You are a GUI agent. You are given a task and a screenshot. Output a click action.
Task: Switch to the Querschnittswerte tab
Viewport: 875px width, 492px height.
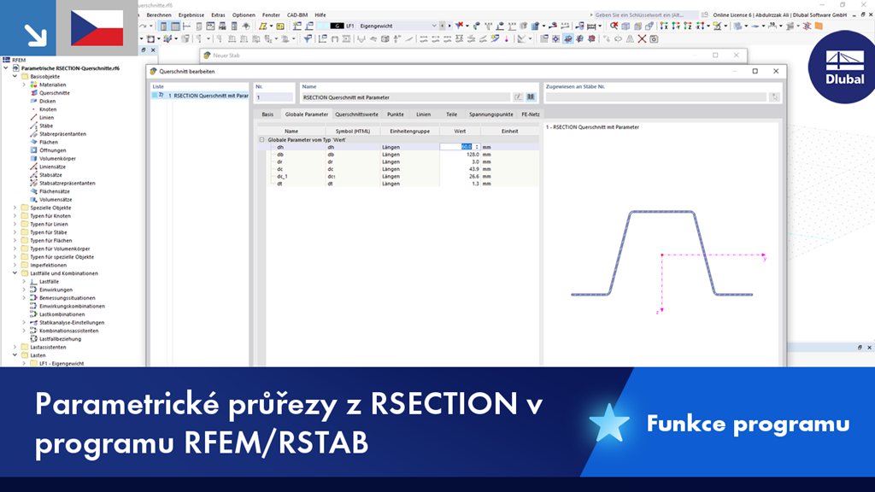tap(356, 114)
